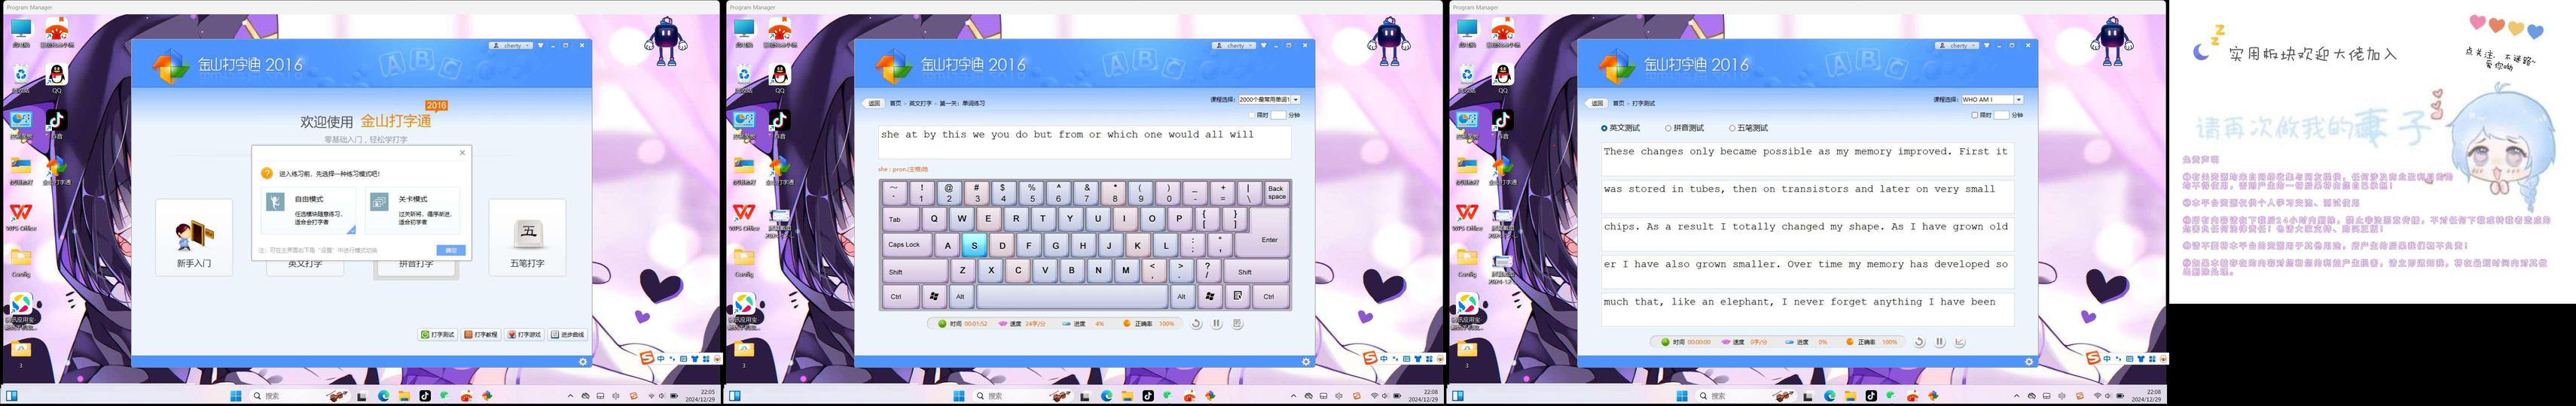The width and height of the screenshot is (2576, 406).
Task: Pause exercise icon in keyboard practice window
Action: pos(1217,323)
